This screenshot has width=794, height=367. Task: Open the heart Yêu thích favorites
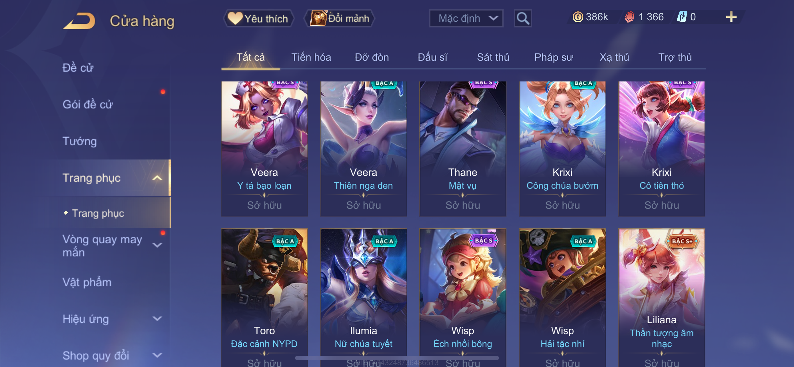(x=258, y=19)
